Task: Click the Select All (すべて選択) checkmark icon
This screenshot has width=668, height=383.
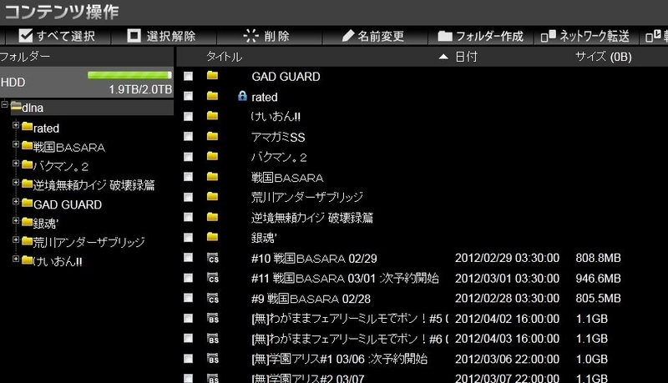Action: click(26, 36)
